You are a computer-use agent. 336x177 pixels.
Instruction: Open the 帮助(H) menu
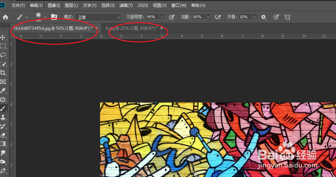[198, 5]
